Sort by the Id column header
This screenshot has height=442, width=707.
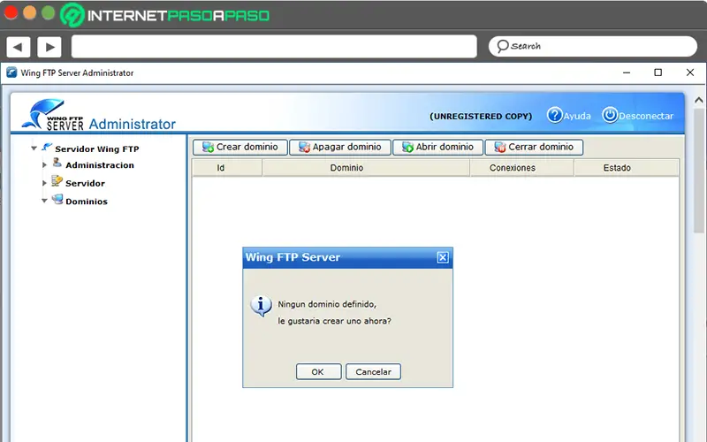tap(227, 168)
